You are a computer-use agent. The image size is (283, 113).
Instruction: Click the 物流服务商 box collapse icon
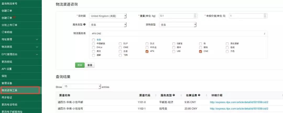click(x=264, y=34)
